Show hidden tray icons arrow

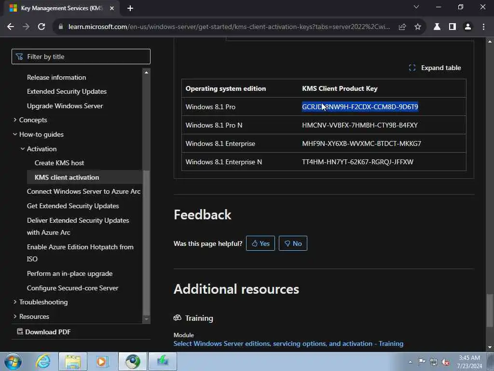click(410, 362)
